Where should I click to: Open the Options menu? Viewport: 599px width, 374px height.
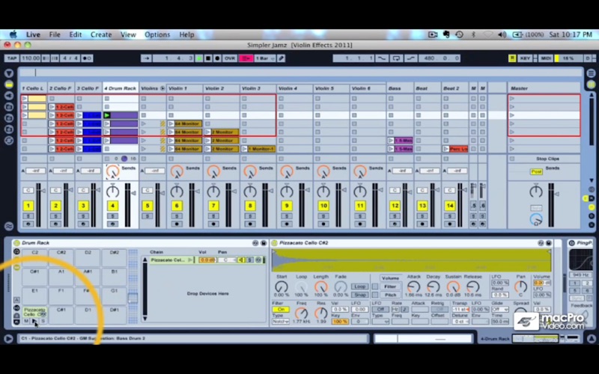157,34
